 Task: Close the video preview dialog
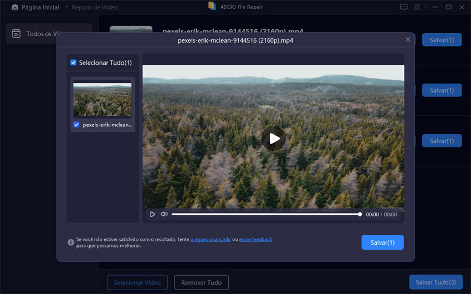(408, 39)
